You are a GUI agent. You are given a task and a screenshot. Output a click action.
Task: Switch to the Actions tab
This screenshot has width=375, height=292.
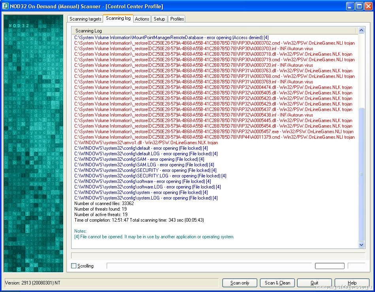(x=142, y=19)
